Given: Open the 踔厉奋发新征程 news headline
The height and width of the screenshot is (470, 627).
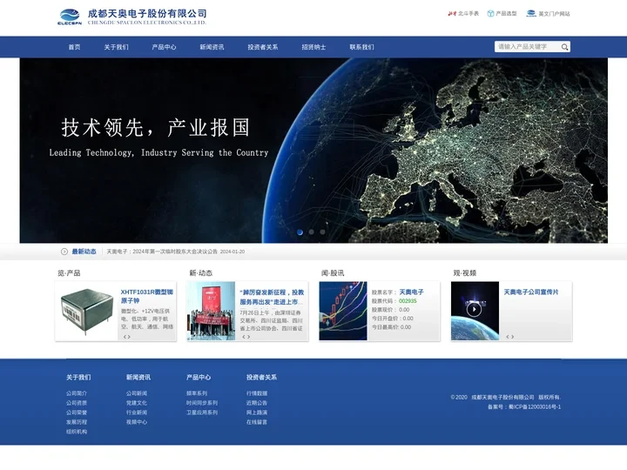Looking at the screenshot, I should (272, 297).
